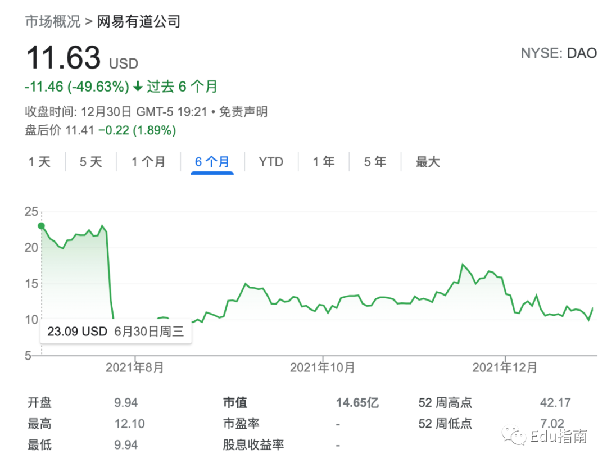Click the 网易有道公司 breadcrumb title

tap(139, 21)
